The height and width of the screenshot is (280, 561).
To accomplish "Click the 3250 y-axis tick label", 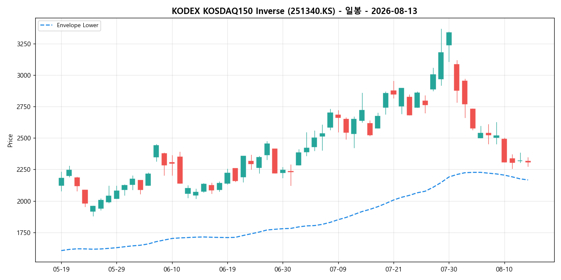I will pos(23,44).
